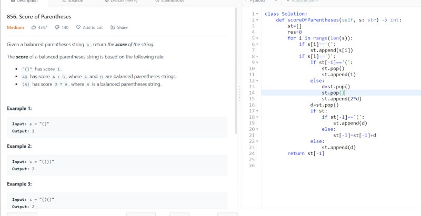
Task: Click the panel divider drag handle dots
Action: point(239,93)
